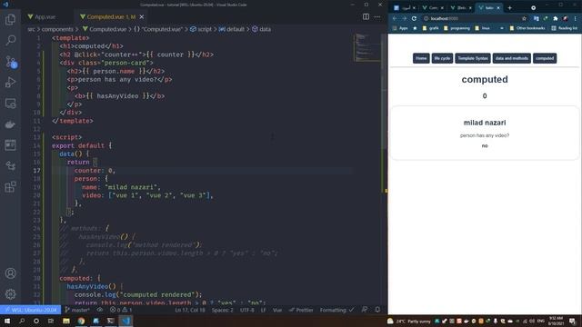582x327 pixels.
Task: Open the Reading list
Action: [564, 28]
